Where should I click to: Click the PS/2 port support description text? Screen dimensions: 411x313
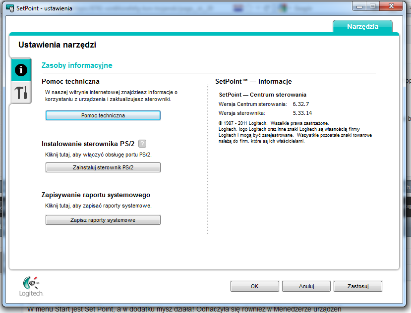pos(98,155)
